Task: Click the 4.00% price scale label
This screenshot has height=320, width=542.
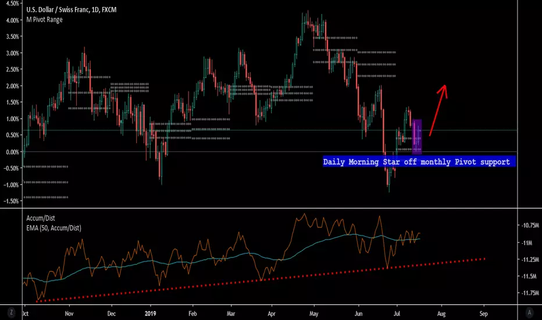Action: [12, 20]
